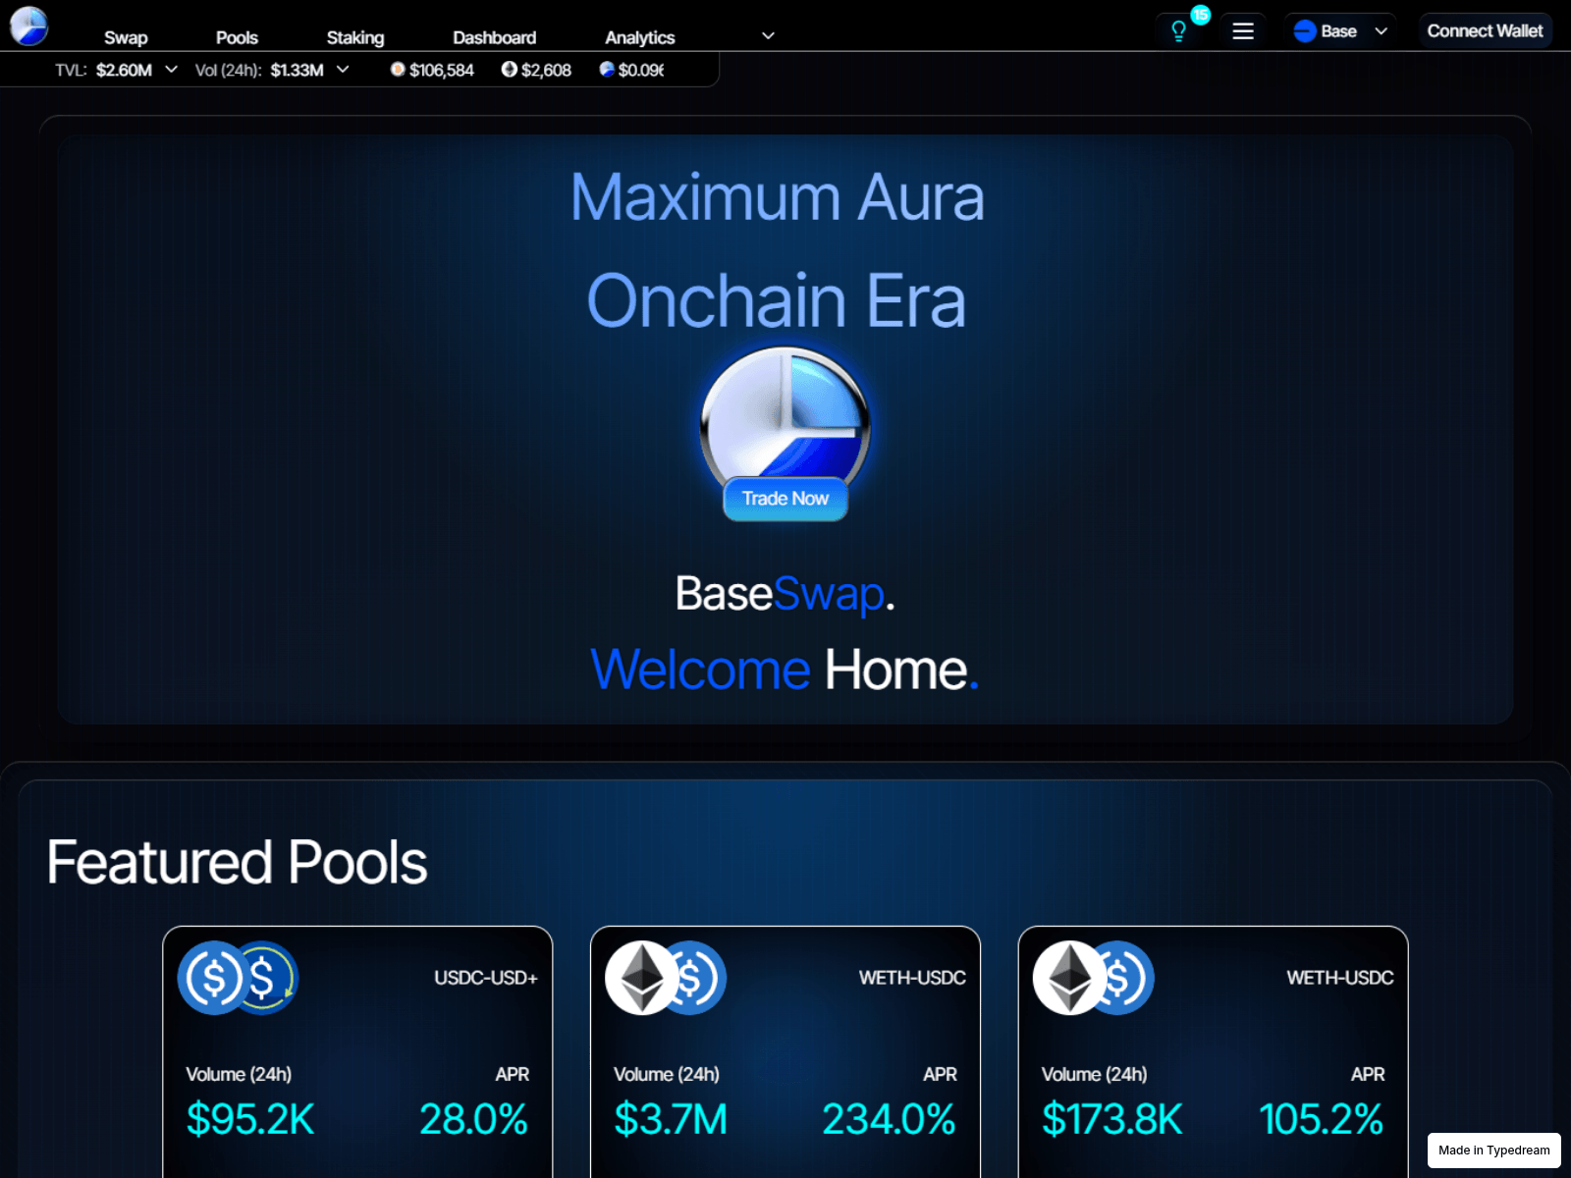Click the Ethereum price ticker icon

tap(509, 70)
